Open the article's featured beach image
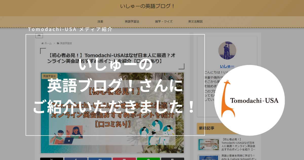The height and width of the screenshot is (160, 304). point(112,113)
